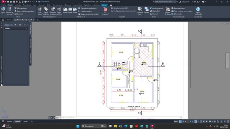
Task: Click Objeto OLE
Action: coord(155,11)
